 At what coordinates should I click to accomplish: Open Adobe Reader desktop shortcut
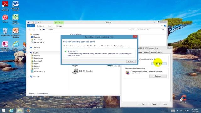point(5,6)
